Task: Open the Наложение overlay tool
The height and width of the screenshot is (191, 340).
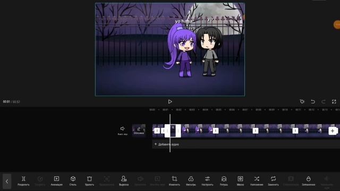Action: pyautogui.click(x=257, y=180)
